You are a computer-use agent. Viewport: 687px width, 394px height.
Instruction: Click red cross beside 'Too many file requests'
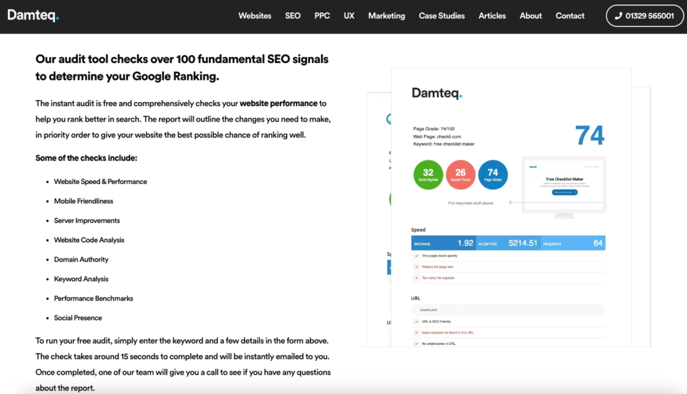point(417,277)
